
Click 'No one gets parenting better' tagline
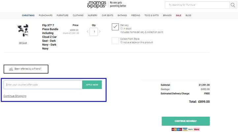(x=118, y=4)
